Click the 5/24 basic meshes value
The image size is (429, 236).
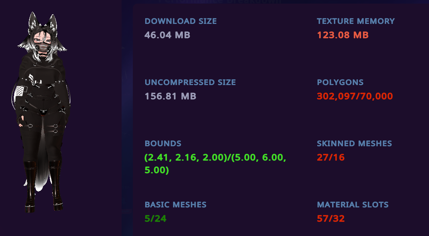[x=155, y=219]
